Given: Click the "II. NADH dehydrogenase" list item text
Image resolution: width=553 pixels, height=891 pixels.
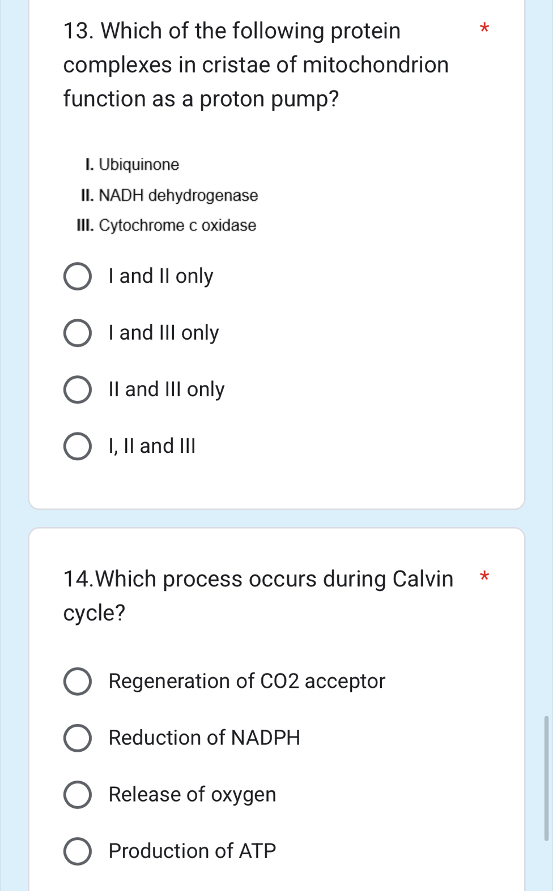Looking at the screenshot, I should [169, 195].
